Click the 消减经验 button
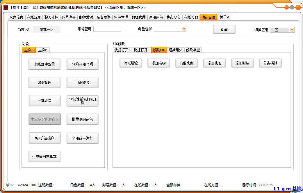 click(x=131, y=63)
